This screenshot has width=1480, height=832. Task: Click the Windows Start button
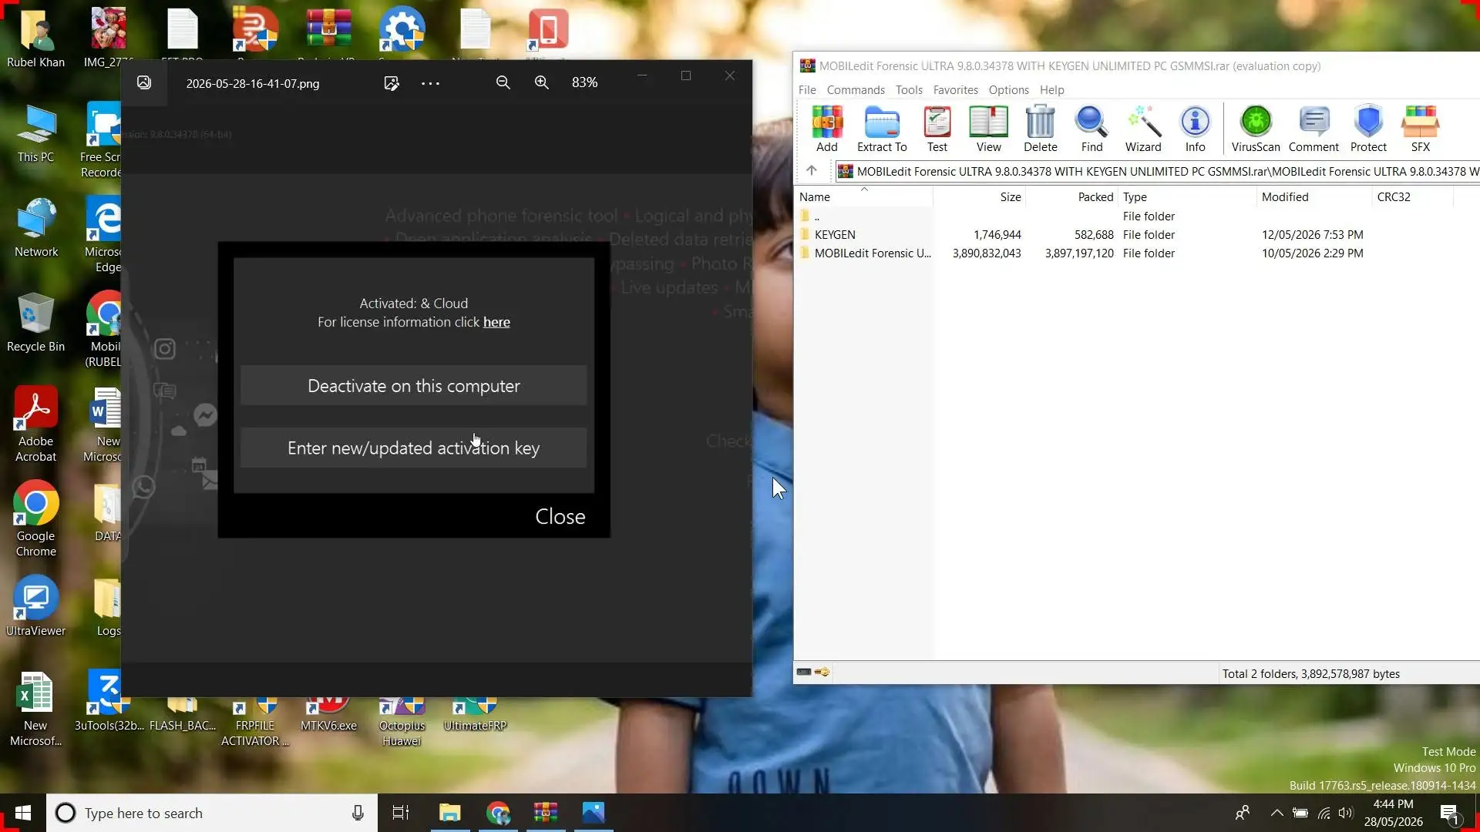[23, 813]
